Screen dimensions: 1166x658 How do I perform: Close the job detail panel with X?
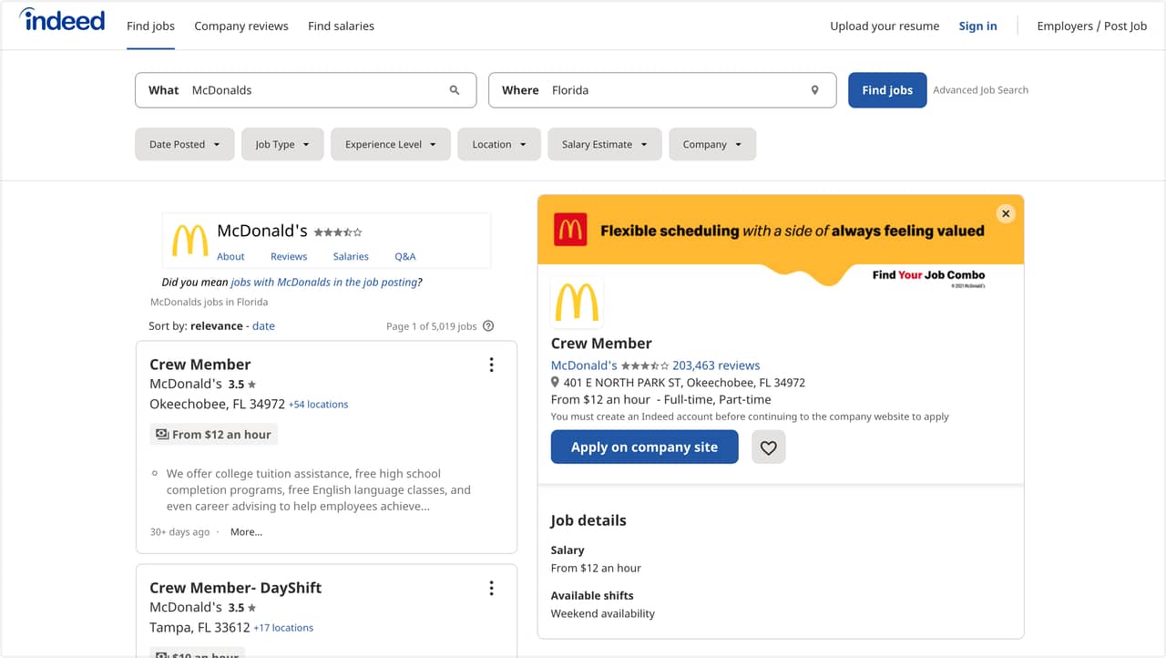point(1006,213)
